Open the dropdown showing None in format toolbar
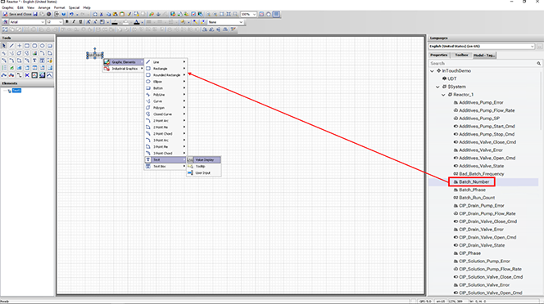544x304 pixels. click(225, 22)
